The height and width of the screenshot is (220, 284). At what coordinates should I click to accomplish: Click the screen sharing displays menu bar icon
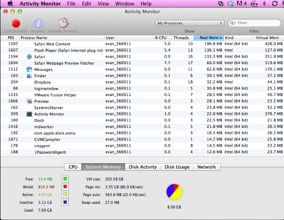click(x=221, y=3)
